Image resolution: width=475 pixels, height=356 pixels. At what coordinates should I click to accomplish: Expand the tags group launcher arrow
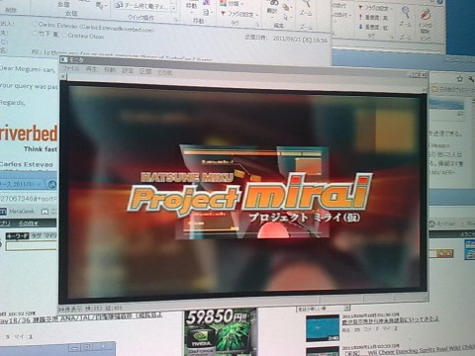[257, 24]
